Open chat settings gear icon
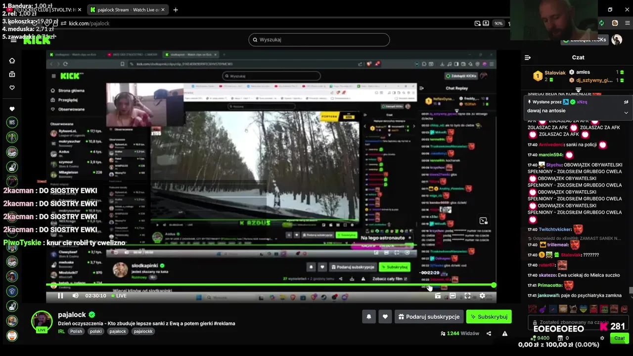Viewport: 633px width, 356px height. coord(602,338)
